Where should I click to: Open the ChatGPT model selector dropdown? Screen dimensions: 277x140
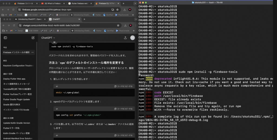tap(48, 38)
